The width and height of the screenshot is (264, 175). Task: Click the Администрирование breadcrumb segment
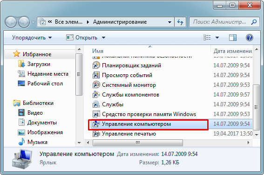[120, 22]
